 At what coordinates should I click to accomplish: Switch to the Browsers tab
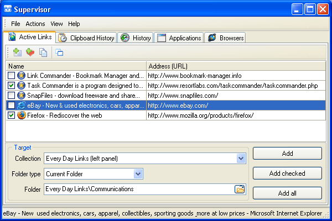(x=225, y=38)
